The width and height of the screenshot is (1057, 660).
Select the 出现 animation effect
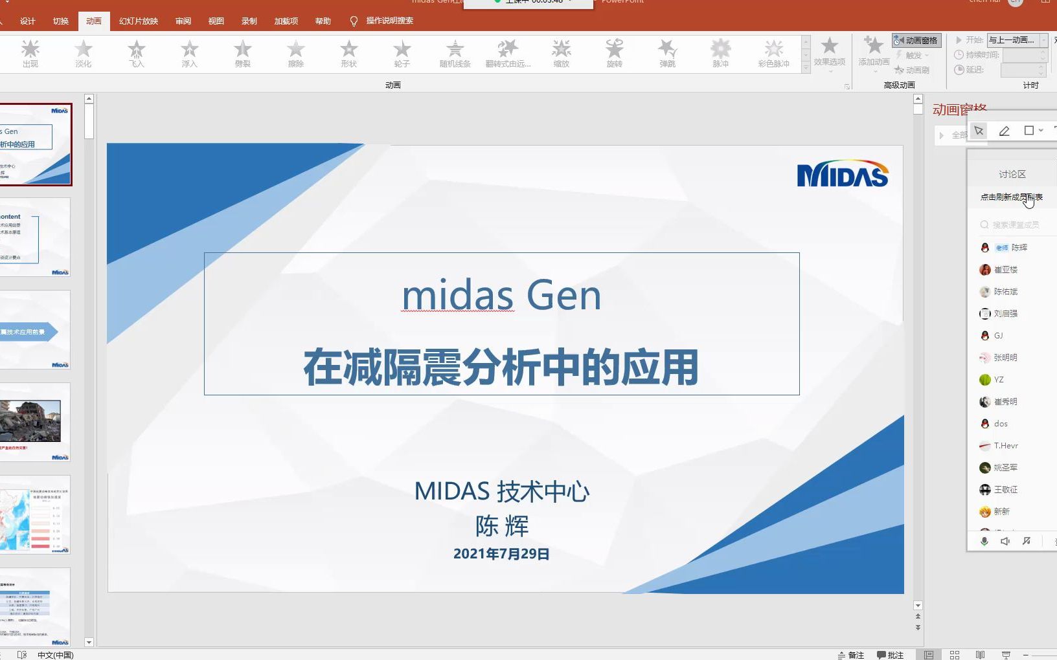coord(29,53)
